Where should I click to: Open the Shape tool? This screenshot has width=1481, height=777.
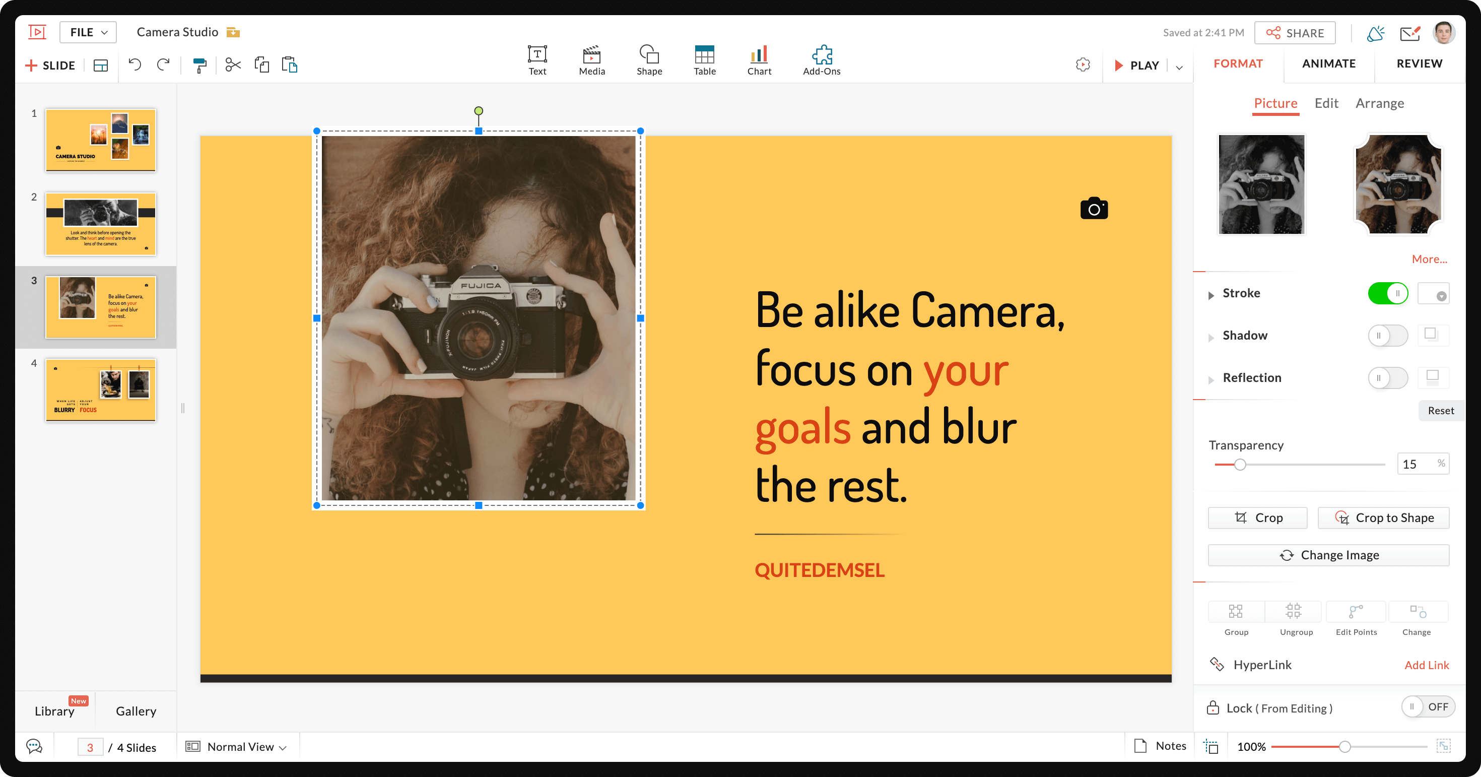649,60
